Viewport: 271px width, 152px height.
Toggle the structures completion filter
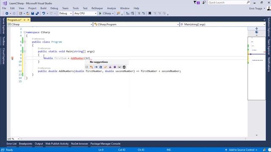click(101, 67)
